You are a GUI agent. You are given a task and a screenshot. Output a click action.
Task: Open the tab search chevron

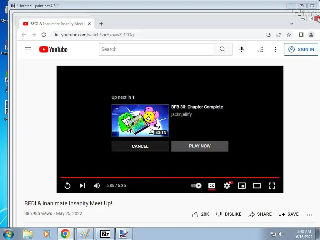click(292, 24)
